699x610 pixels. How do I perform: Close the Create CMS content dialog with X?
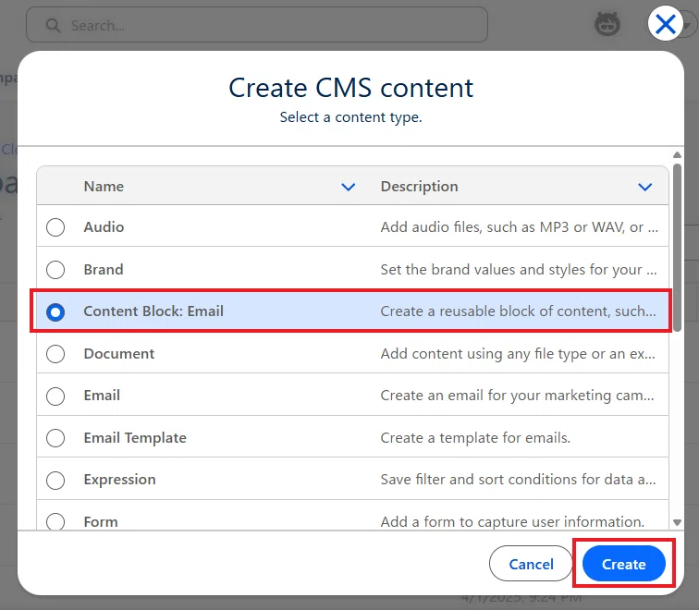pyautogui.click(x=665, y=24)
